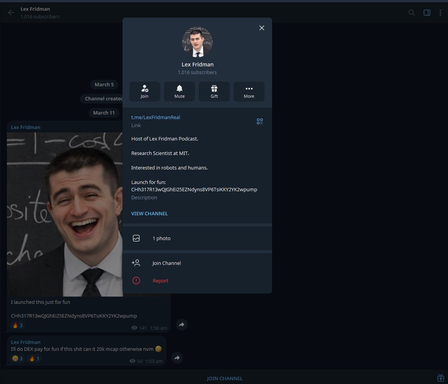This screenshot has height=384, width=448.
Task: Forward the DEX pay message
Action: pyautogui.click(x=177, y=358)
